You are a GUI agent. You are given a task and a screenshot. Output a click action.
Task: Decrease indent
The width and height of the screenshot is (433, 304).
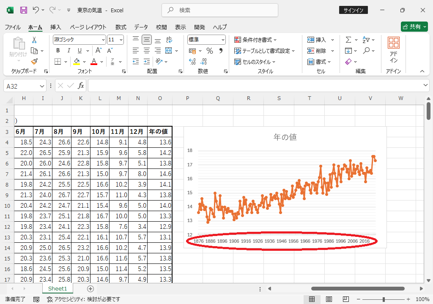[136, 62]
